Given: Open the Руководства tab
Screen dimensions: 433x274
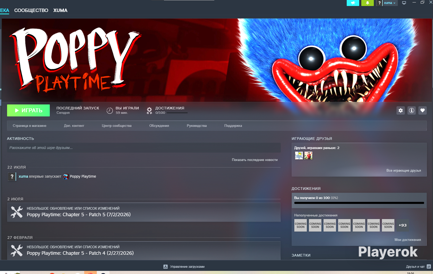Looking at the screenshot, I should click(197, 126).
